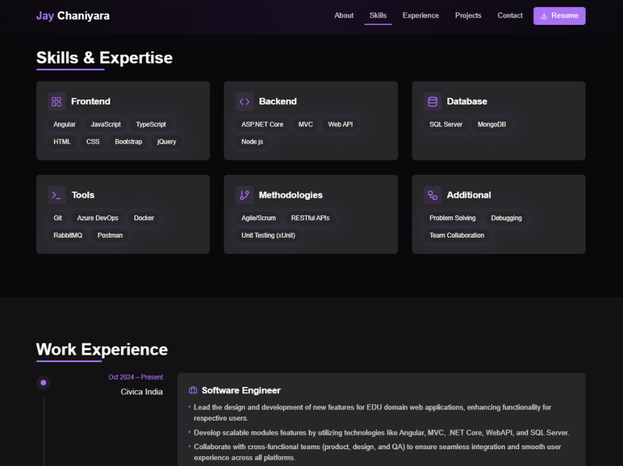Click the Git tool tag

tap(57, 218)
